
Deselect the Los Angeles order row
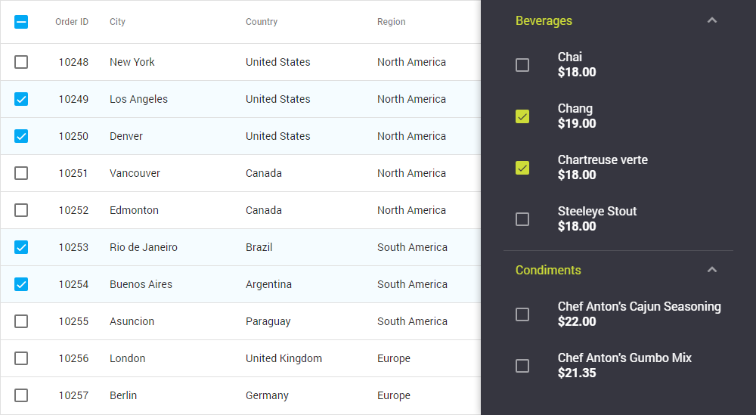click(x=21, y=99)
